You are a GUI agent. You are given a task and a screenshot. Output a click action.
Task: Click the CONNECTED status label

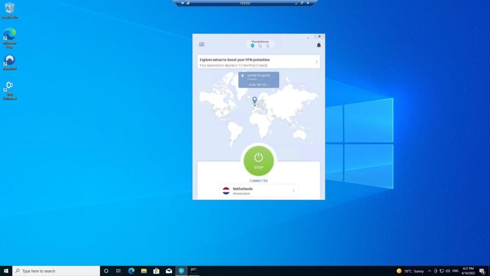[258, 181]
